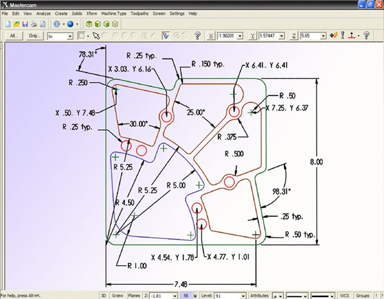Select the arrow cursor selection tool
Screen dimensions: 384x299
coord(96,36)
